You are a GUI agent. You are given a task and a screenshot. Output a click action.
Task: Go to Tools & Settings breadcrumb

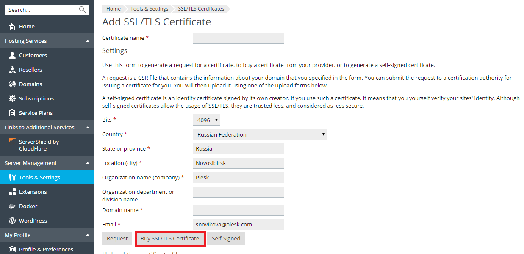(x=149, y=9)
